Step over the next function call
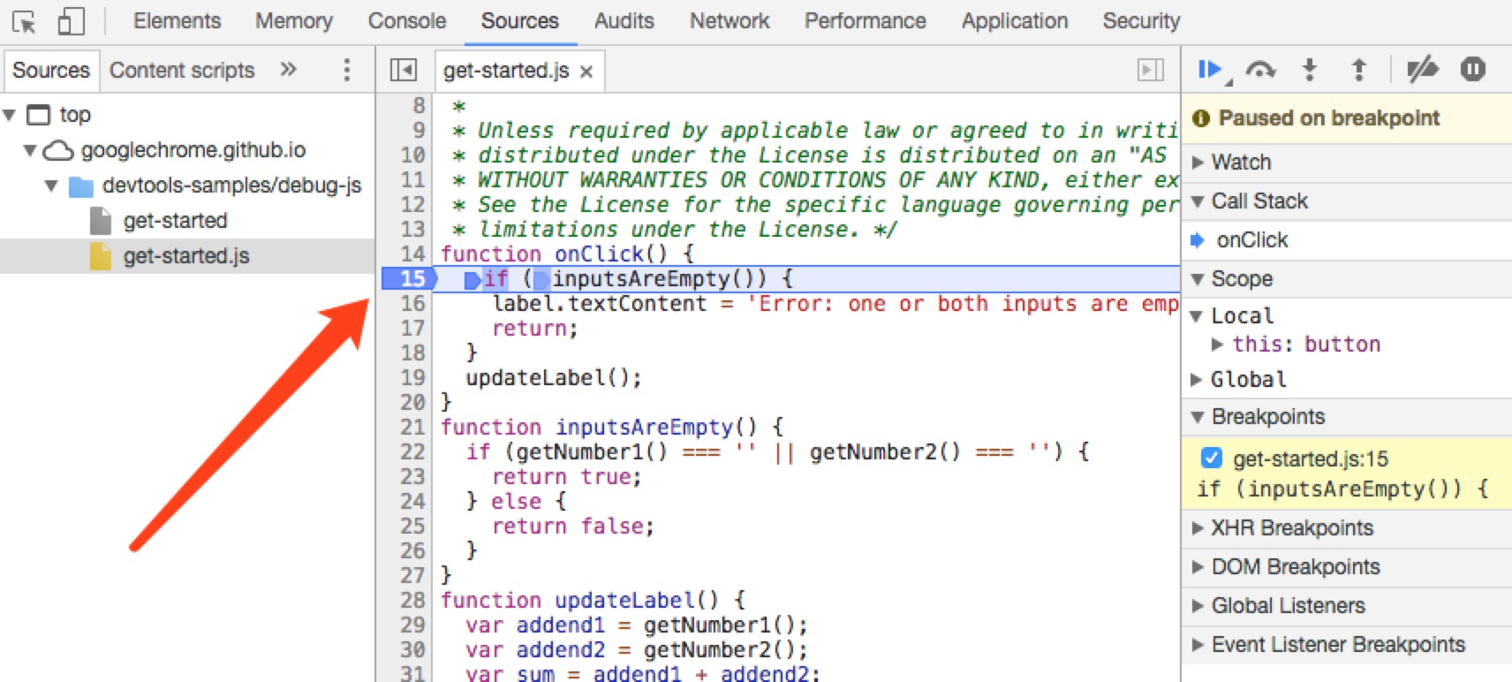The image size is (1512, 682). point(1260,70)
